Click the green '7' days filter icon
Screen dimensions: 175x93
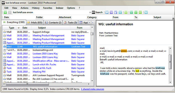pos(136,12)
